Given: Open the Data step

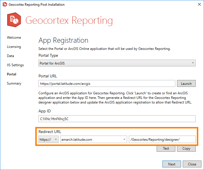Looking at the screenshot, I should pos(10,56).
